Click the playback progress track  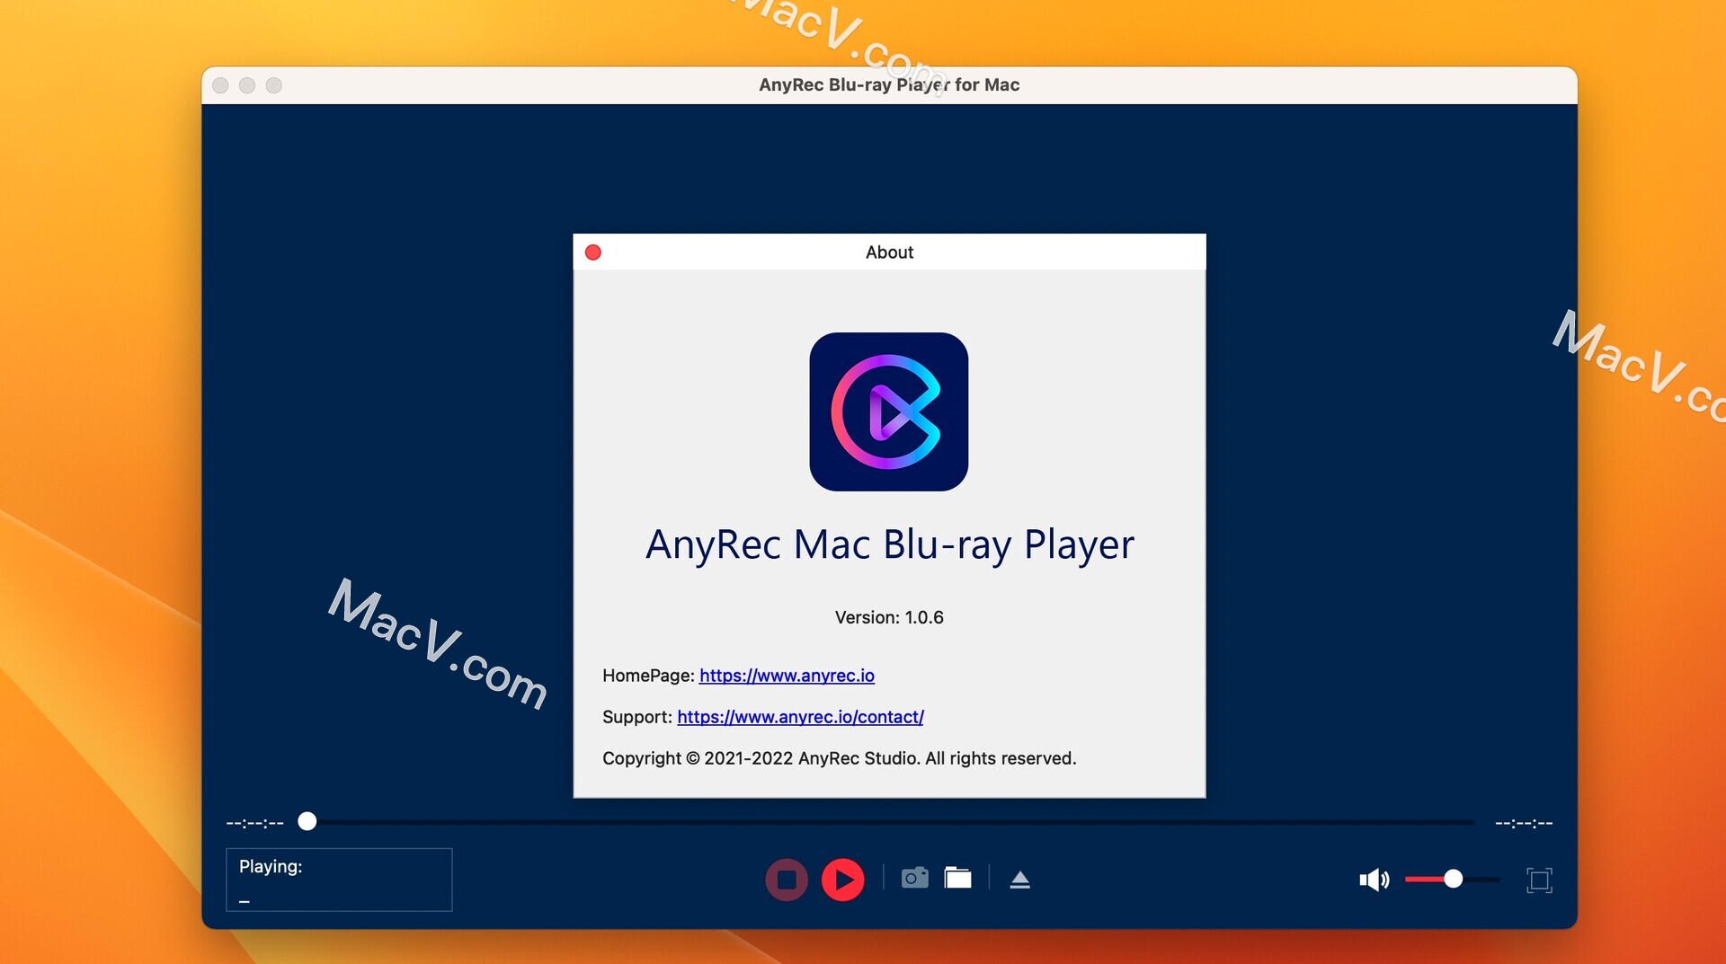point(890,822)
